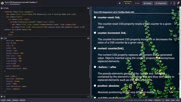Open Change View menu
This screenshot has height=102, width=181.
(161, 3)
